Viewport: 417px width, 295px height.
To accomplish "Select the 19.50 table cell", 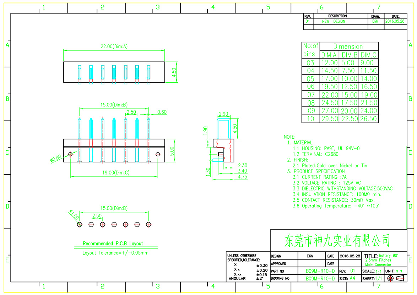I will pyautogui.click(x=330, y=87).
